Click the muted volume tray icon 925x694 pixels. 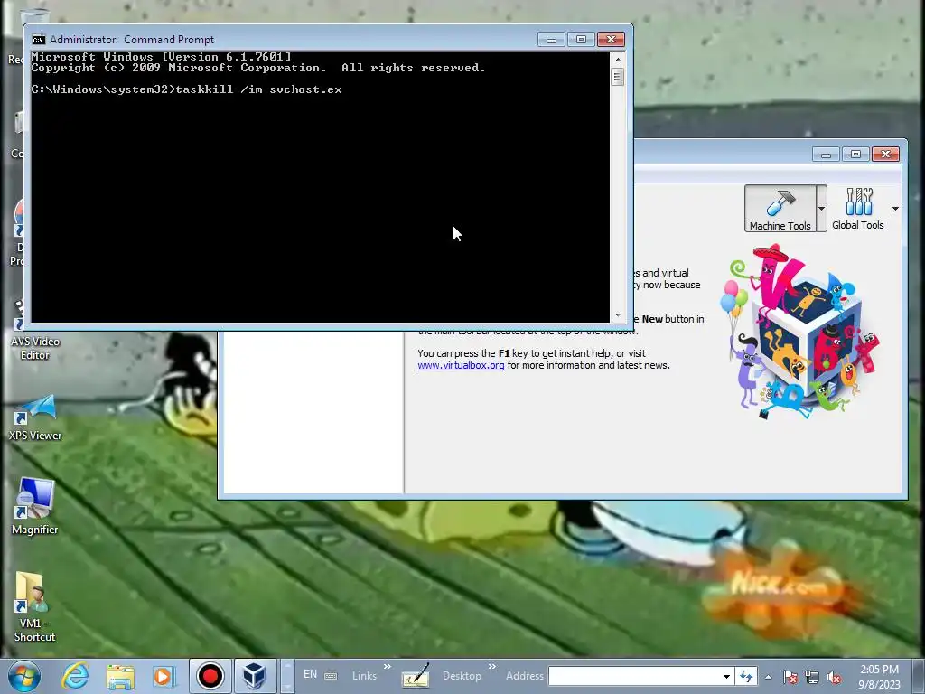[x=834, y=678]
